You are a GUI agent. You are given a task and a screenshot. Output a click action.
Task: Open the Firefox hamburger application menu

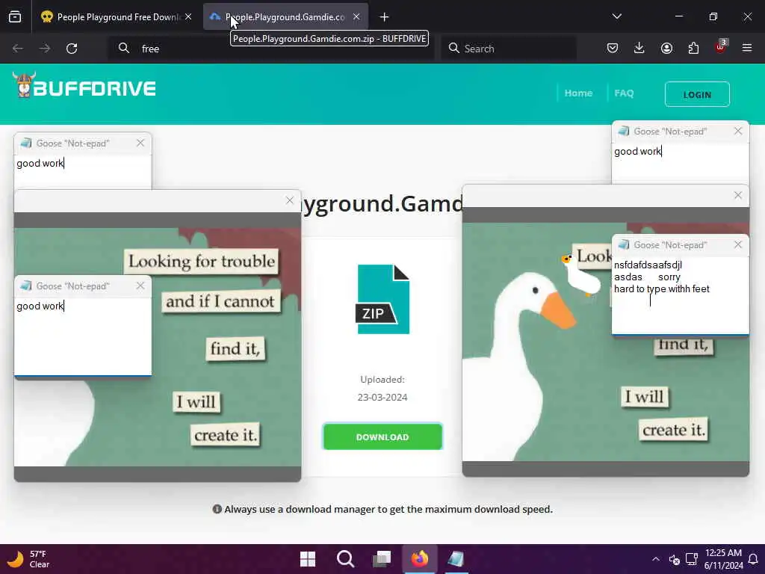pyautogui.click(x=747, y=48)
